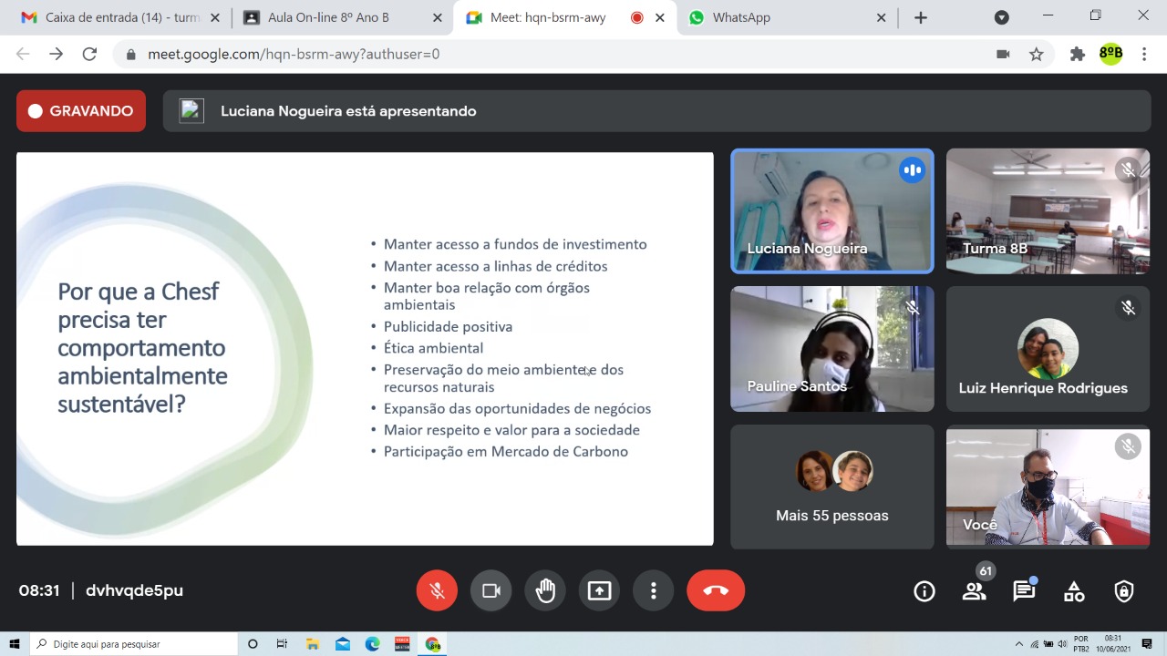Open the 8ºB Chrome profile menu

click(1110, 54)
